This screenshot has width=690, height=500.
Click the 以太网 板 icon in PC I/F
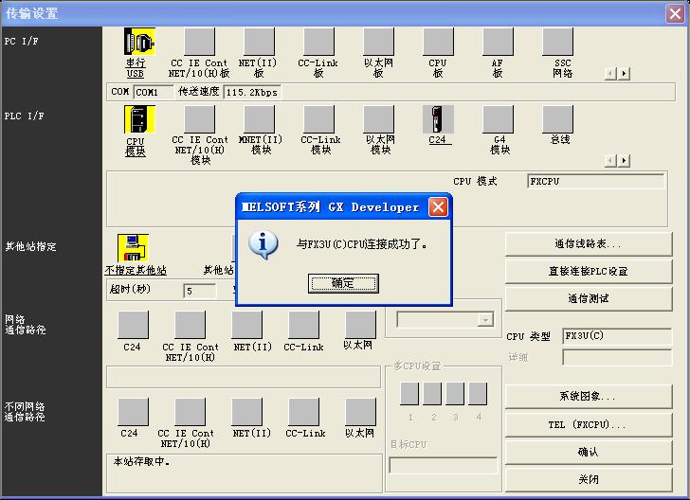pos(378,43)
